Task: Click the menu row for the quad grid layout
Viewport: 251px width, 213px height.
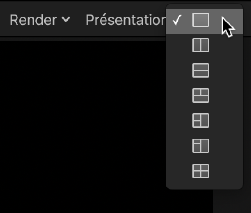Action: [204, 171]
